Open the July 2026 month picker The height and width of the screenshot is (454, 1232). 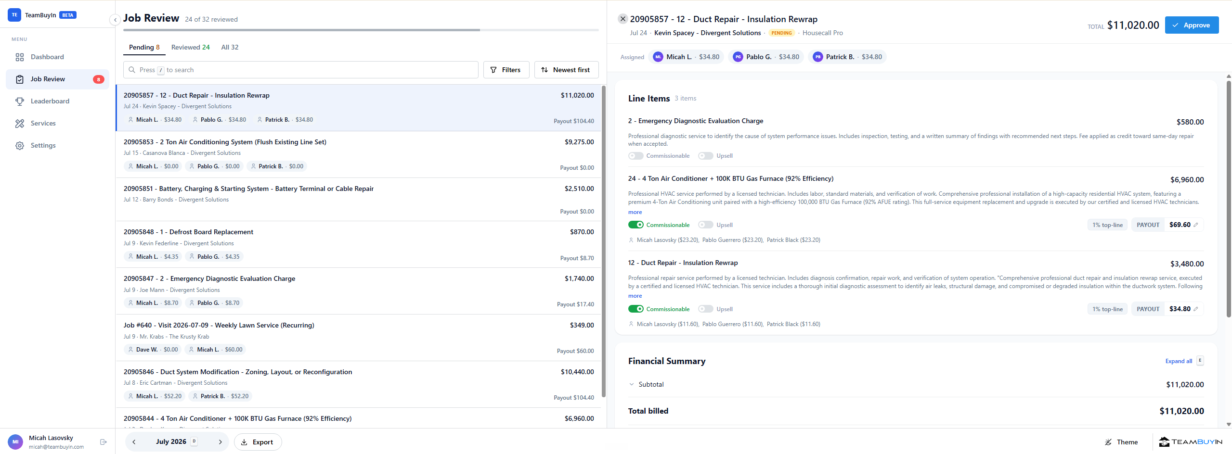(176, 442)
